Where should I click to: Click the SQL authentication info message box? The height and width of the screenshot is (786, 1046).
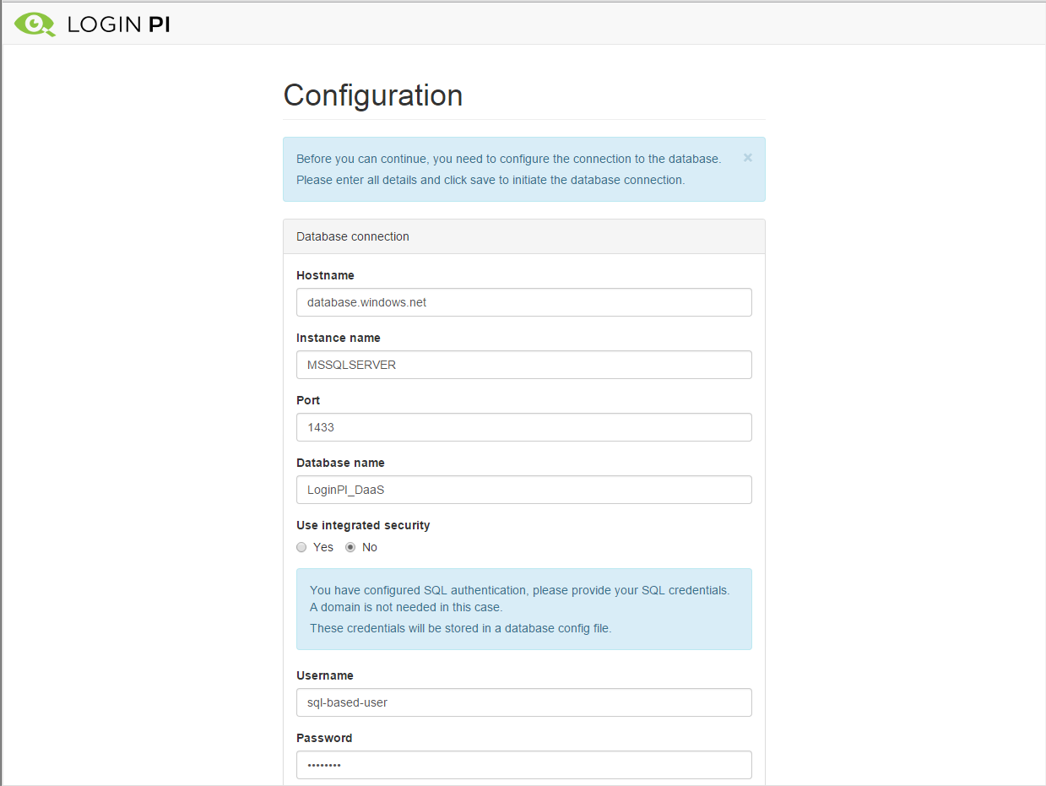pos(523,609)
